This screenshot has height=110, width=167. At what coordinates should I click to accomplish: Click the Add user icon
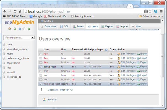tap(45, 100)
